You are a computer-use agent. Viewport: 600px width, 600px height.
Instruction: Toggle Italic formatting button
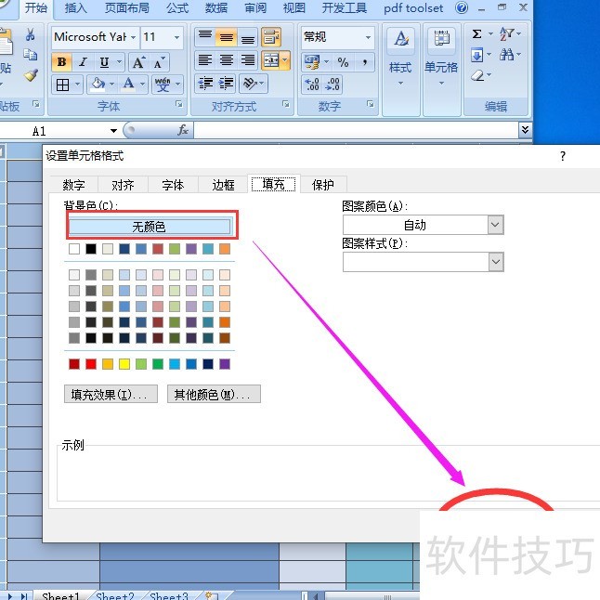tap(83, 62)
